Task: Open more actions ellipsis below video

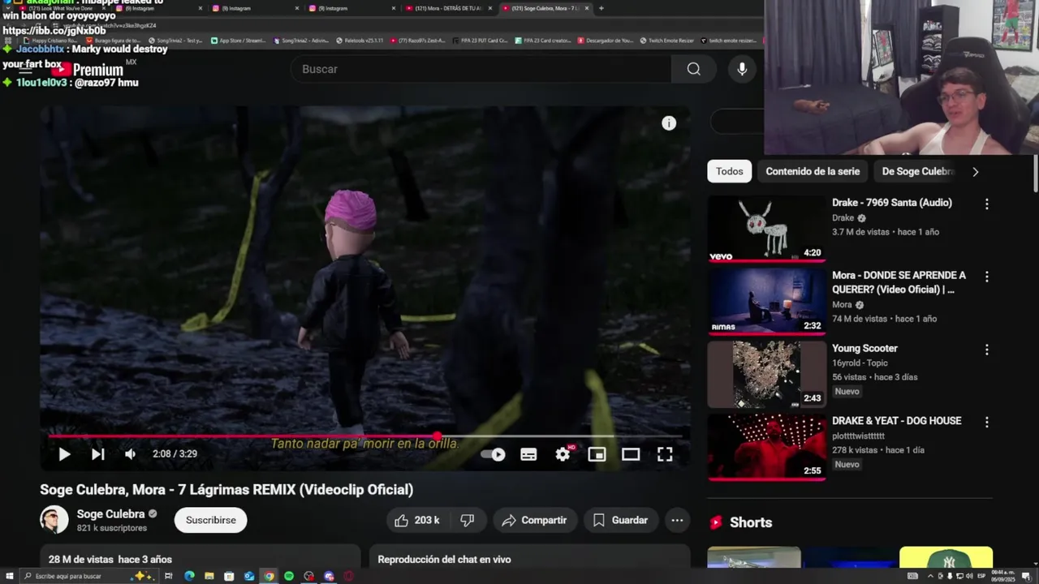Action: [677, 520]
